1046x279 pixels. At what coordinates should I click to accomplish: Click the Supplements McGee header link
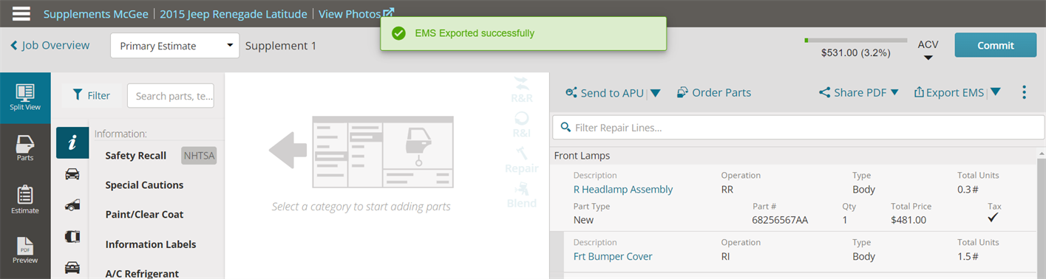[96, 14]
